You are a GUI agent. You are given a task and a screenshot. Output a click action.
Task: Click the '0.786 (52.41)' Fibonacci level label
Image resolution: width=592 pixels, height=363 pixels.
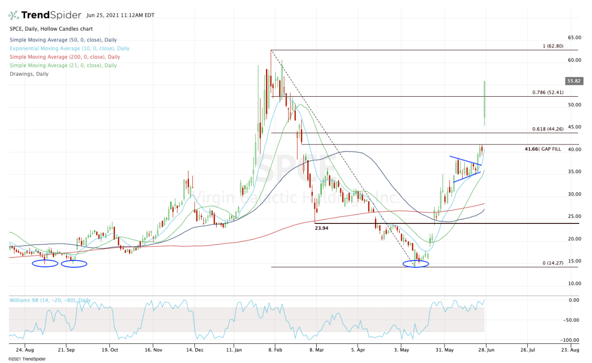pos(548,92)
